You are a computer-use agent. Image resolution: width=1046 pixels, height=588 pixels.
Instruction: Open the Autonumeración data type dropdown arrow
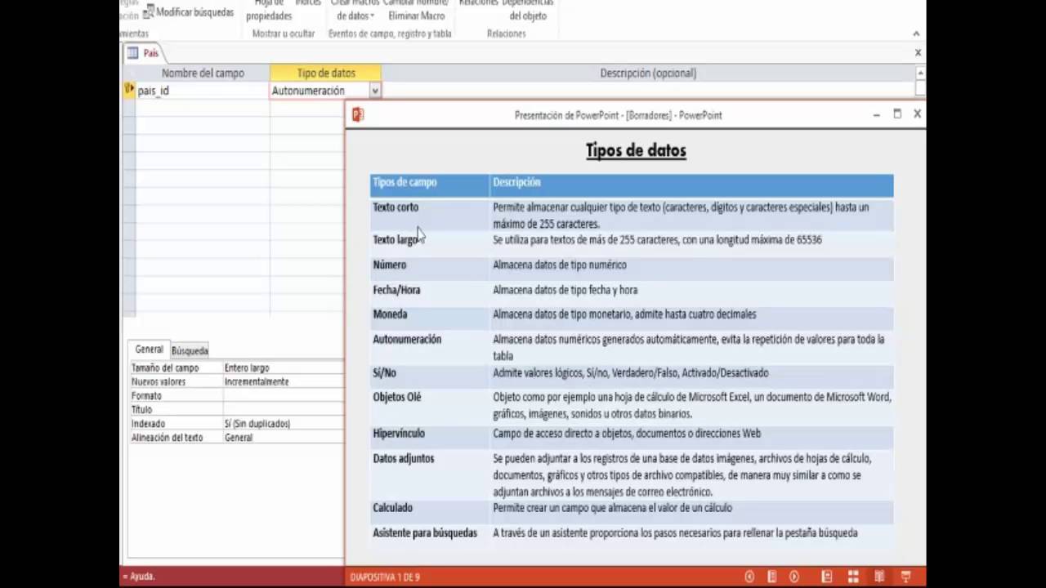tap(375, 91)
